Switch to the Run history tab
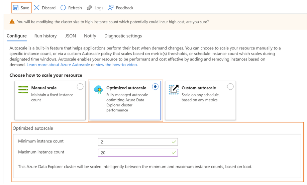Viewport: 307px width, 185px height. [45, 36]
